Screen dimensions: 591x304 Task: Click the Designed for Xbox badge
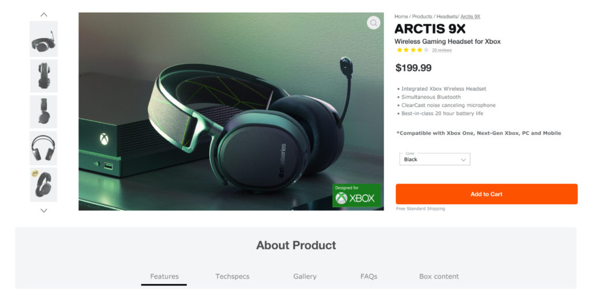click(x=356, y=196)
